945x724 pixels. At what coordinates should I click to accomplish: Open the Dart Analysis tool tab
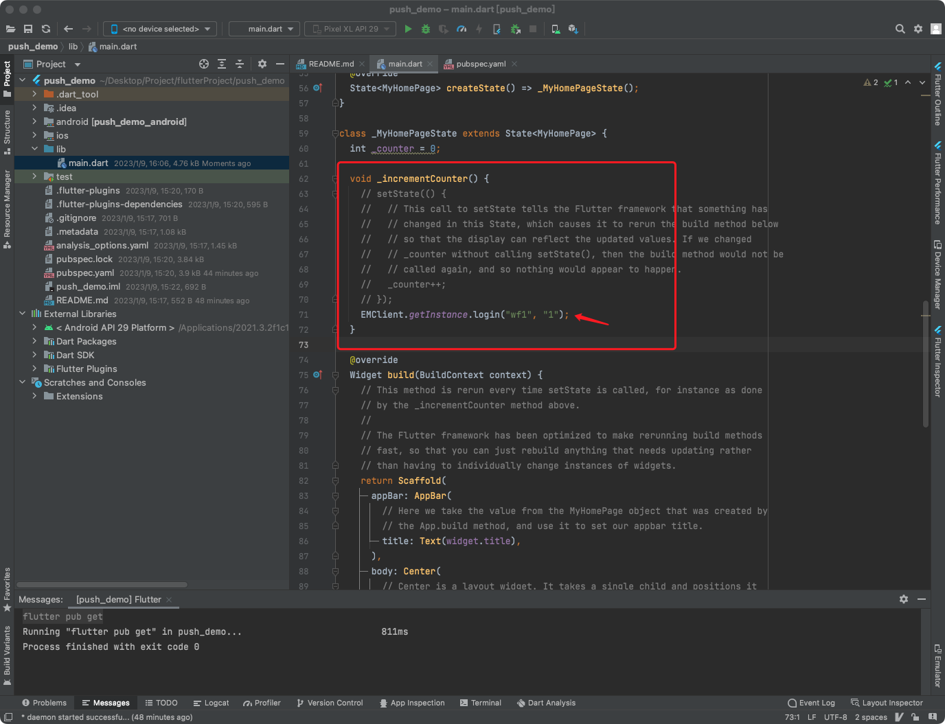[546, 703]
